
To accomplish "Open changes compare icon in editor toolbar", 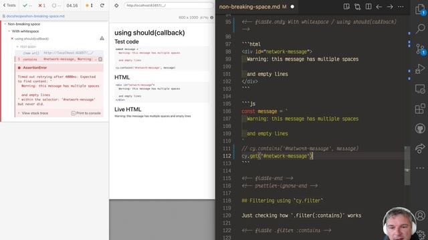I will [x=358, y=7].
